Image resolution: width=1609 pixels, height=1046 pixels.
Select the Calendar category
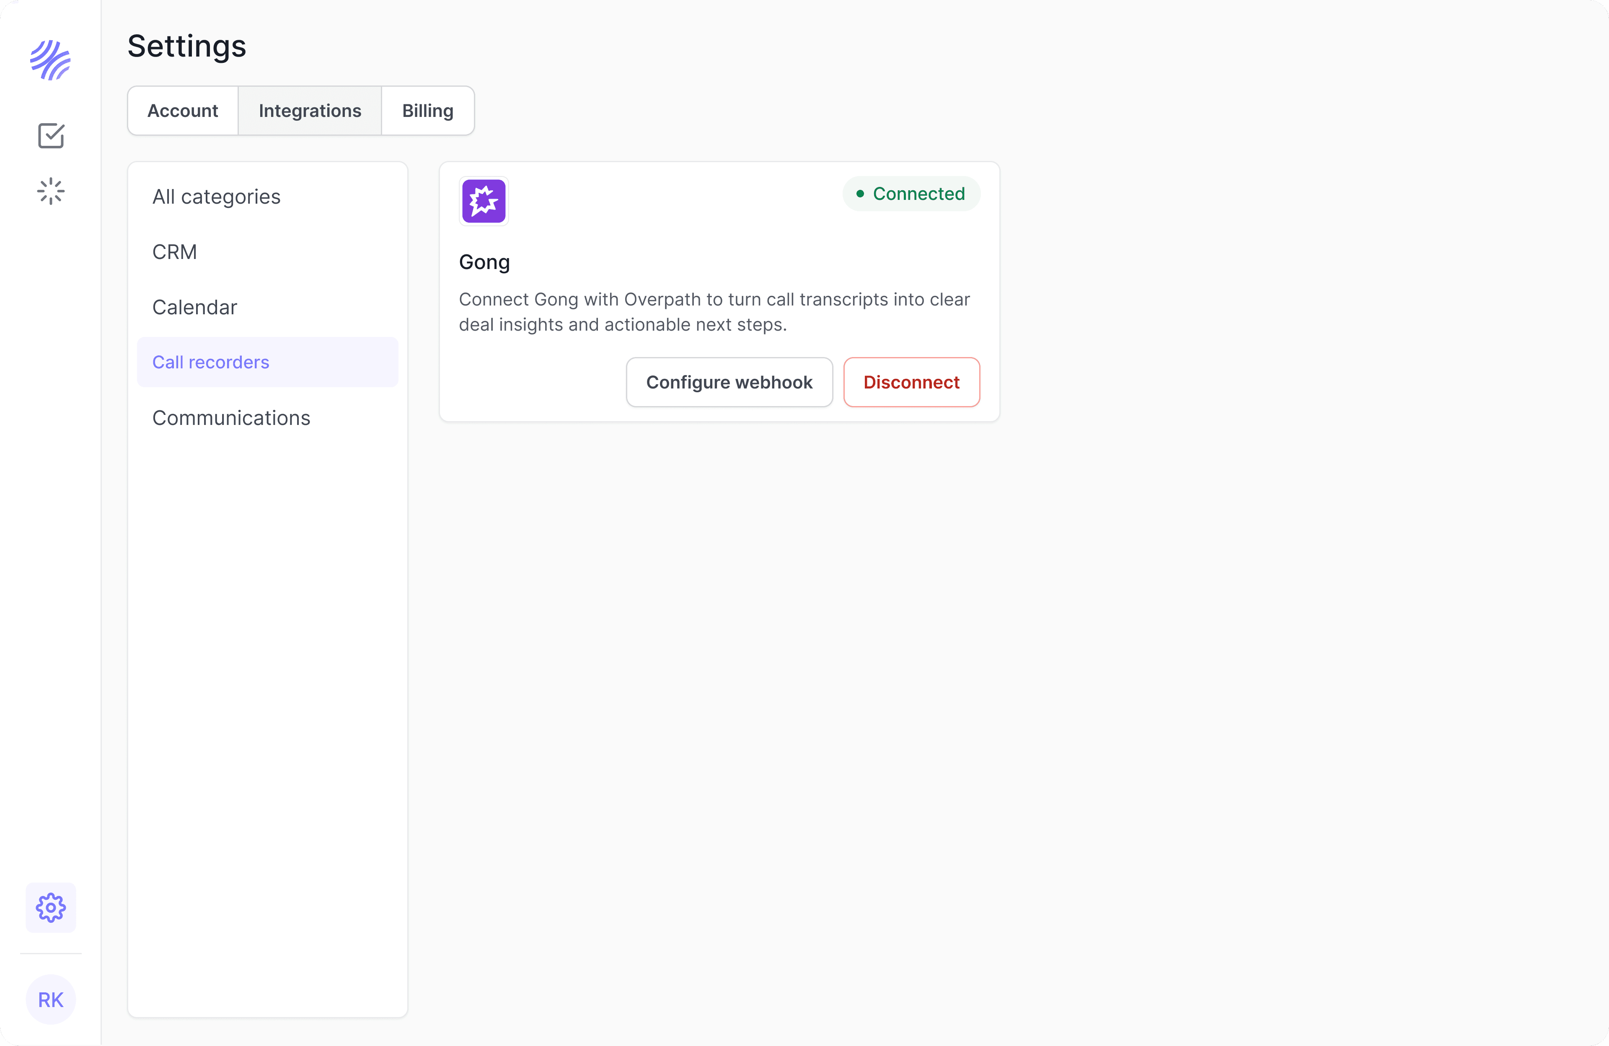pos(195,308)
